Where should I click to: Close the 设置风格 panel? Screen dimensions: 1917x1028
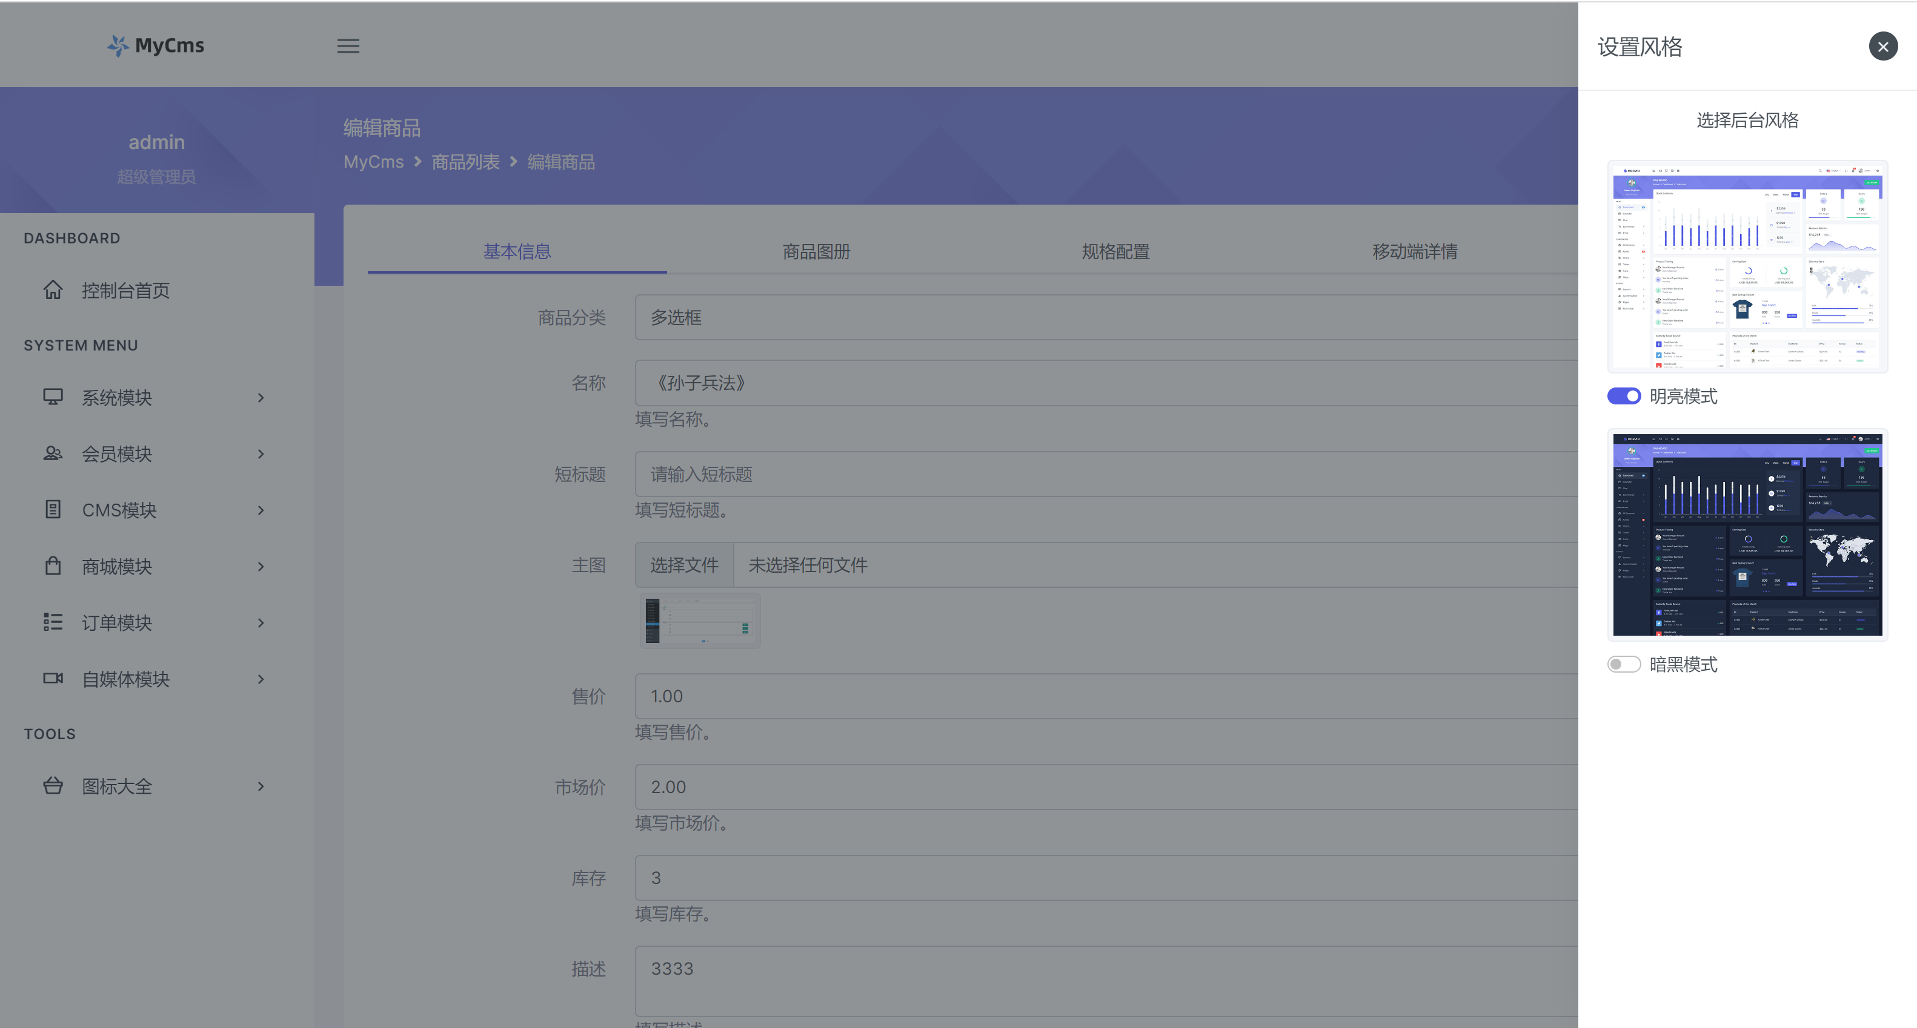[1883, 46]
